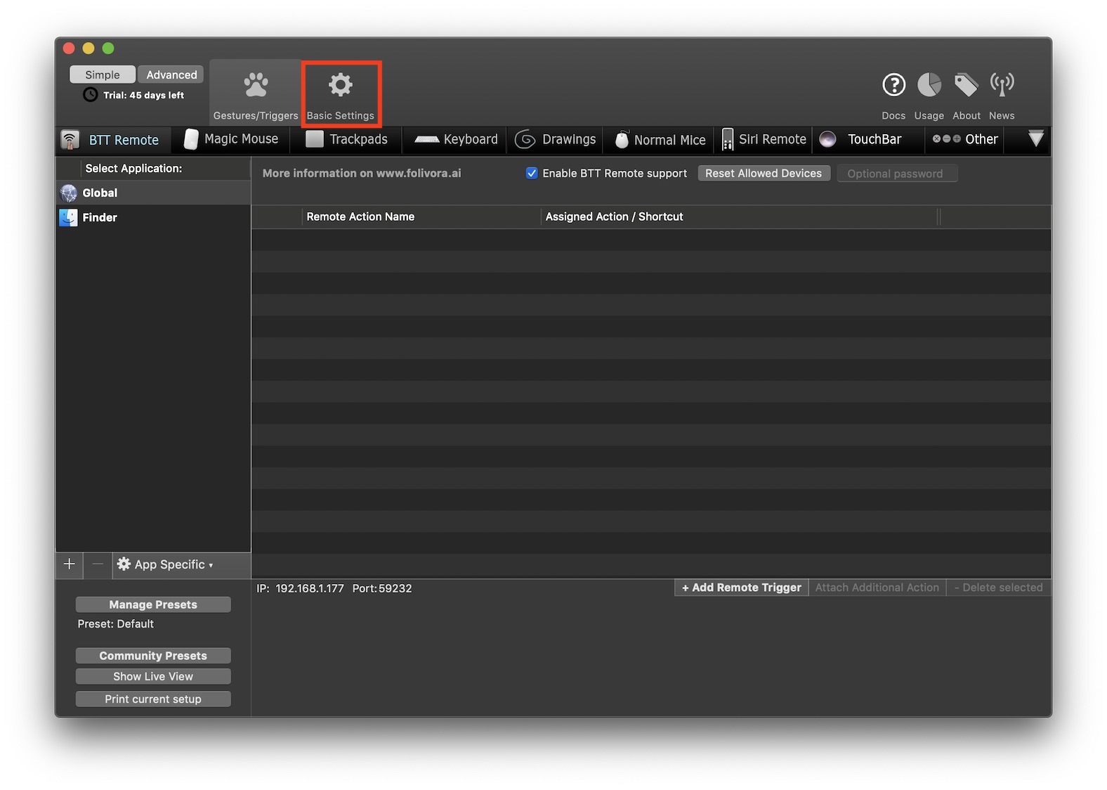Screen dimensions: 1107x790
Task: Select Siri Remote tab
Action: [764, 139]
